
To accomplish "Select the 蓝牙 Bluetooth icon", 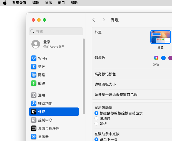I will (34, 66).
